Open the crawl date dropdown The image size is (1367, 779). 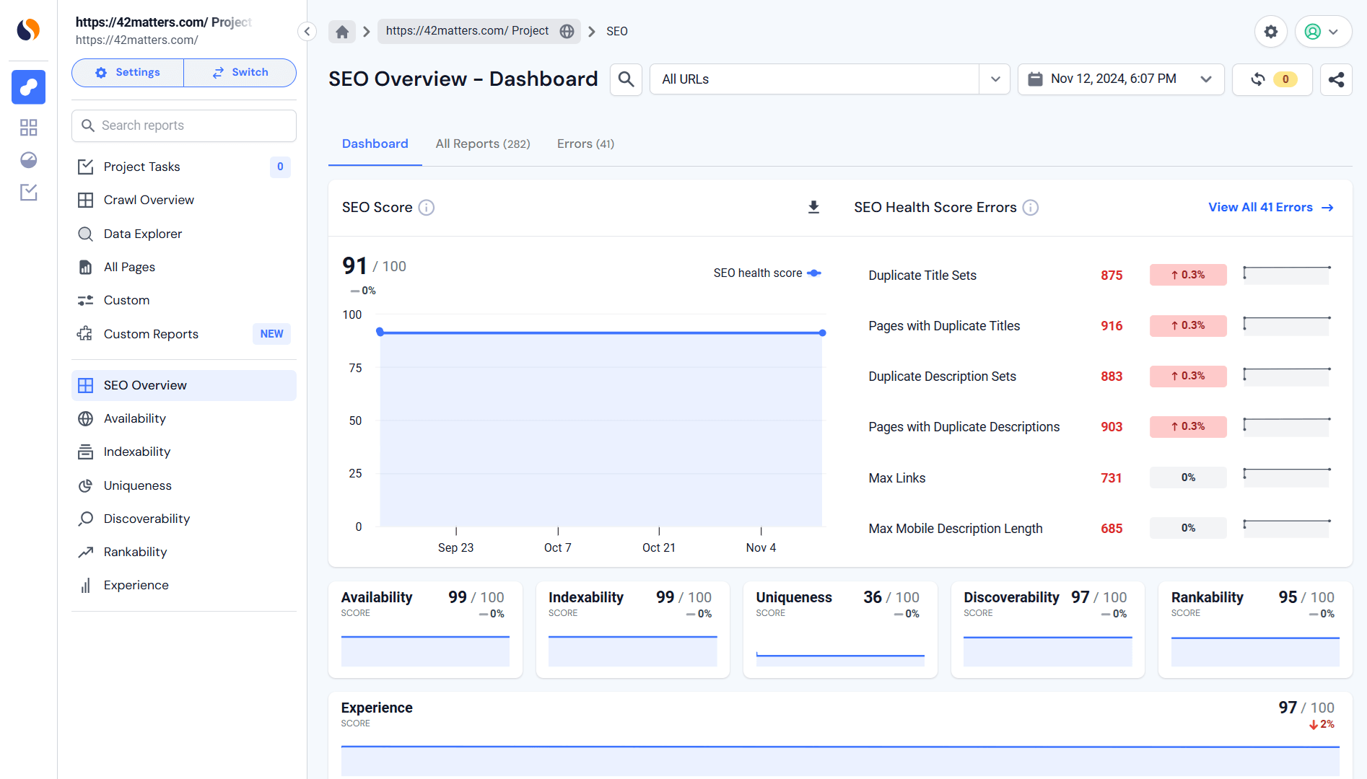tap(1120, 79)
